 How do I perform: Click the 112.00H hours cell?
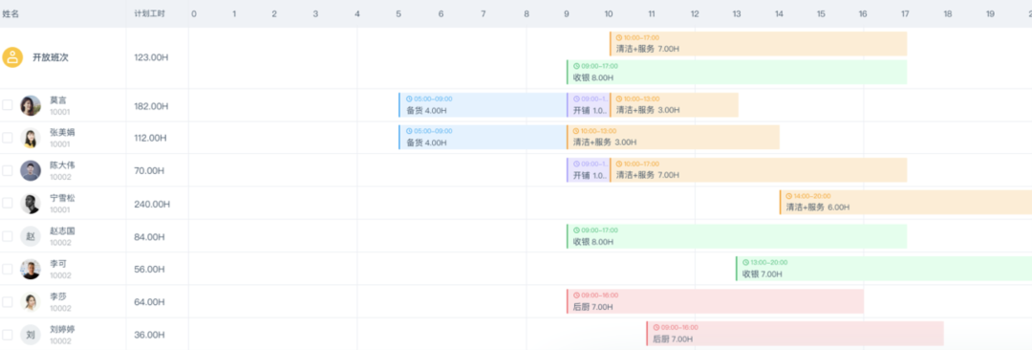coord(150,138)
